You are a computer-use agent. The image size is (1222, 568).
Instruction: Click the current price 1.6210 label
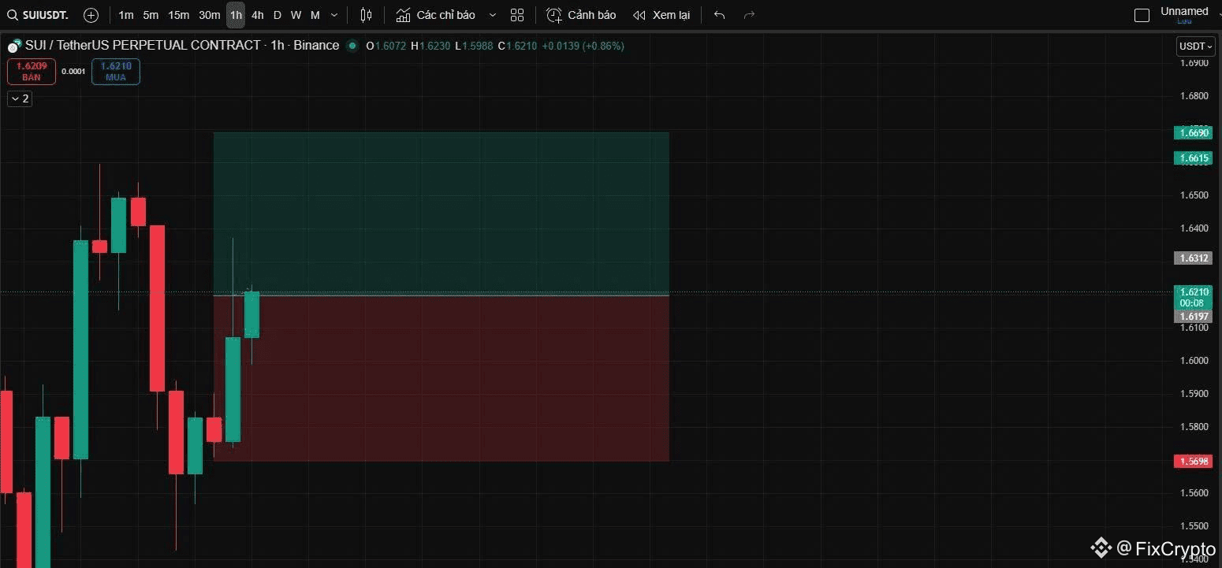[1193, 297]
